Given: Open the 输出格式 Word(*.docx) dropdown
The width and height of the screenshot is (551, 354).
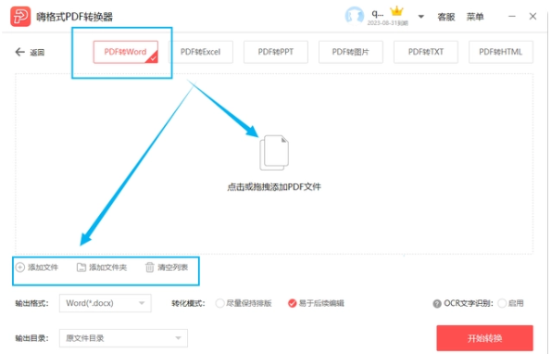Looking at the screenshot, I should (x=106, y=303).
